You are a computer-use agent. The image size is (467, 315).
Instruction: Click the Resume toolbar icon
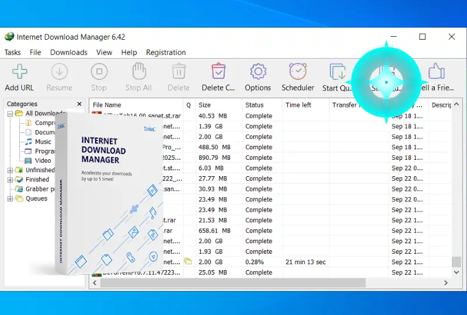click(x=60, y=71)
